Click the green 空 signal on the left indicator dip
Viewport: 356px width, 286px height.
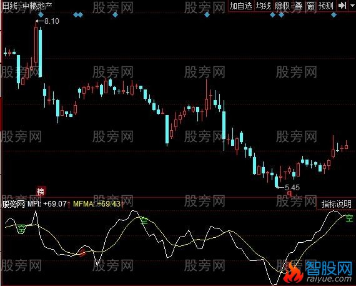click(x=22, y=228)
